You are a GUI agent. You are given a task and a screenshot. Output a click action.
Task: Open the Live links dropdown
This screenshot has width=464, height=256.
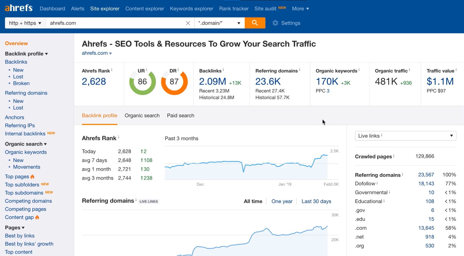pos(405,136)
